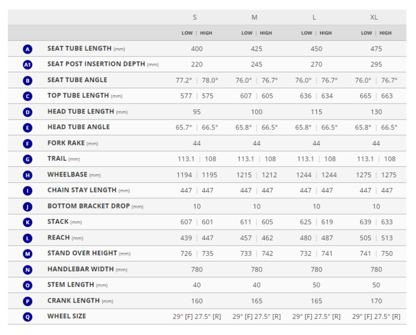
Task: Click the L badge next to Reach
Action: click(x=28, y=238)
